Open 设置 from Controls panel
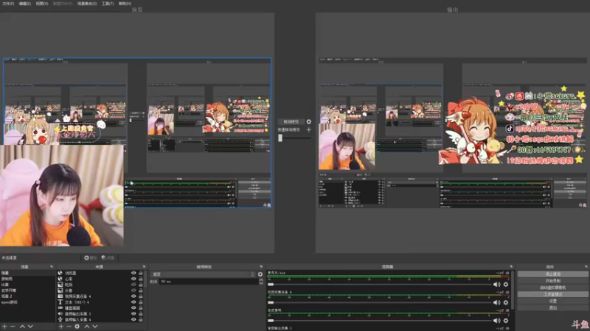 tap(552, 301)
